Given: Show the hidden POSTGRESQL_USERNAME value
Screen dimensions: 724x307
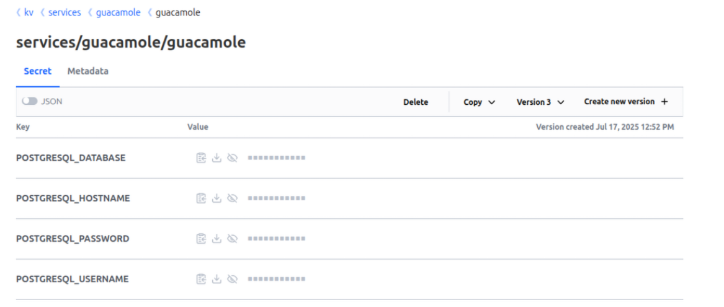Looking at the screenshot, I should tap(233, 279).
